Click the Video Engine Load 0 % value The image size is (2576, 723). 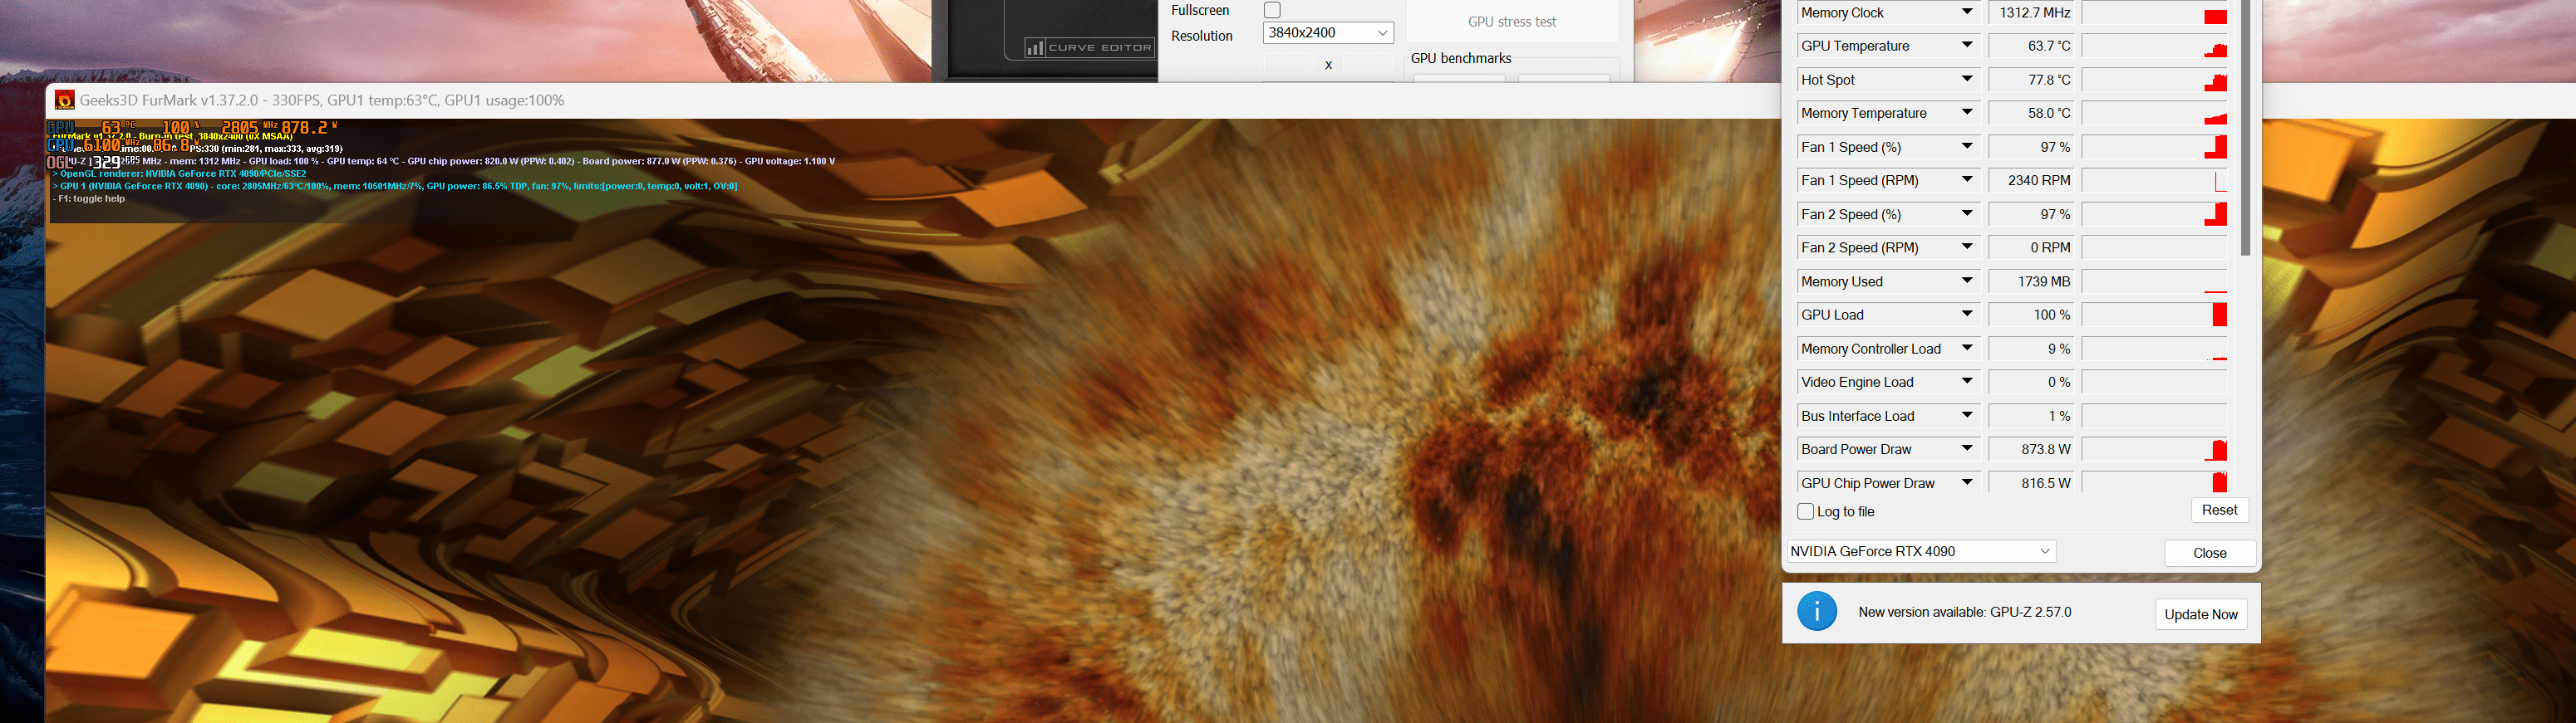(2031, 383)
